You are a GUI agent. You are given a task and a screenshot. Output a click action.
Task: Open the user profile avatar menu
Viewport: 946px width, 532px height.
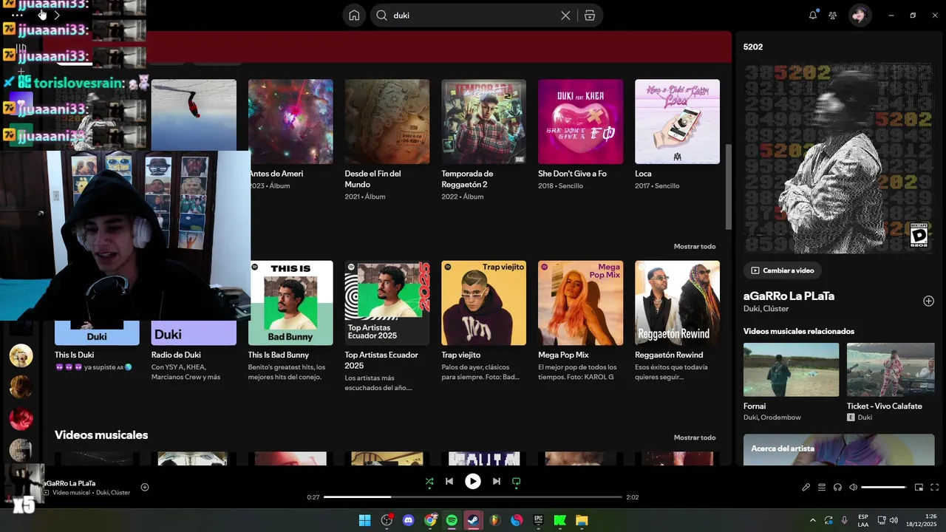860,16
